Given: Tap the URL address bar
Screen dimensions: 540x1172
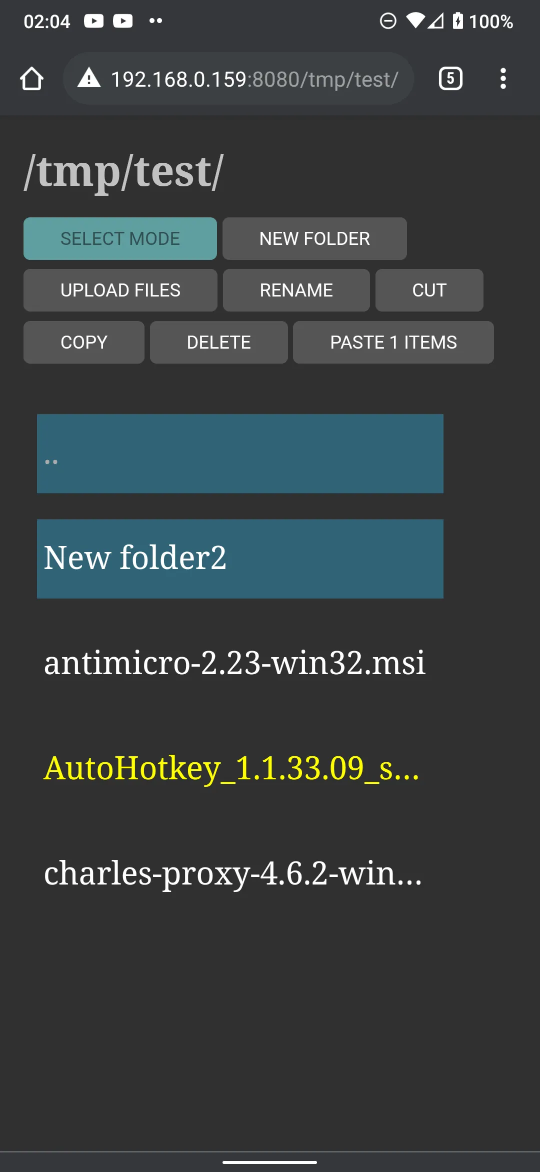Looking at the screenshot, I should tap(254, 79).
